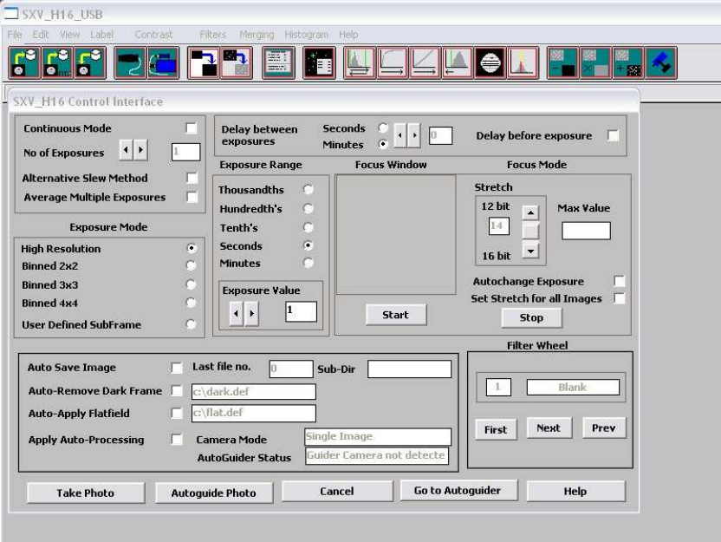This screenshot has height=542, width=721.
Task: Enable Delay before exposure checkbox
Action: click(613, 135)
